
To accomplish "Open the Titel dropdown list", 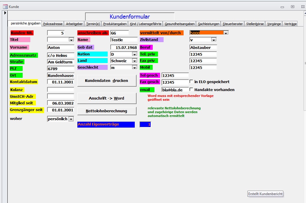I will [x=71, y=39].
